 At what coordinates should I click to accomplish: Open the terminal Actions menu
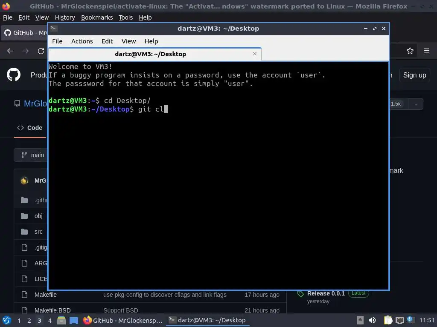(x=82, y=41)
